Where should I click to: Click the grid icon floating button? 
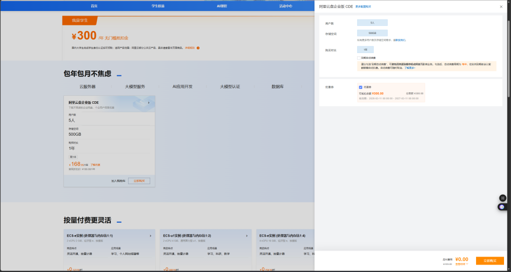click(503, 198)
